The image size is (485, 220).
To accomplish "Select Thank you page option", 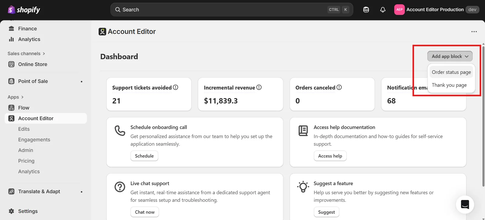I will [451, 85].
